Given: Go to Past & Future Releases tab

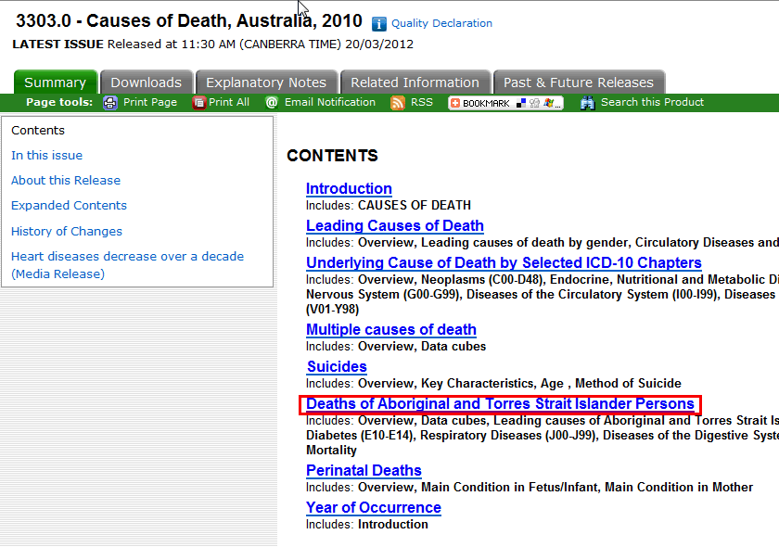Looking at the screenshot, I should [579, 83].
